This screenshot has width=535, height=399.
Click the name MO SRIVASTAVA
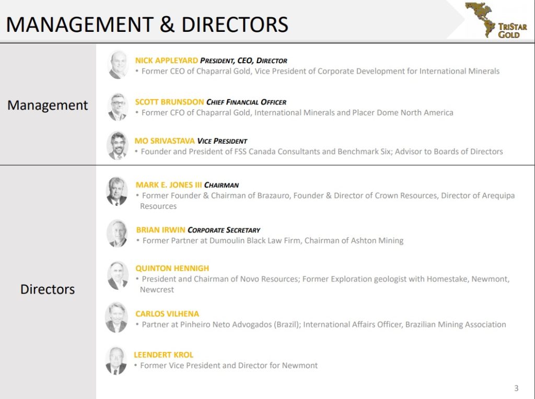165,140
